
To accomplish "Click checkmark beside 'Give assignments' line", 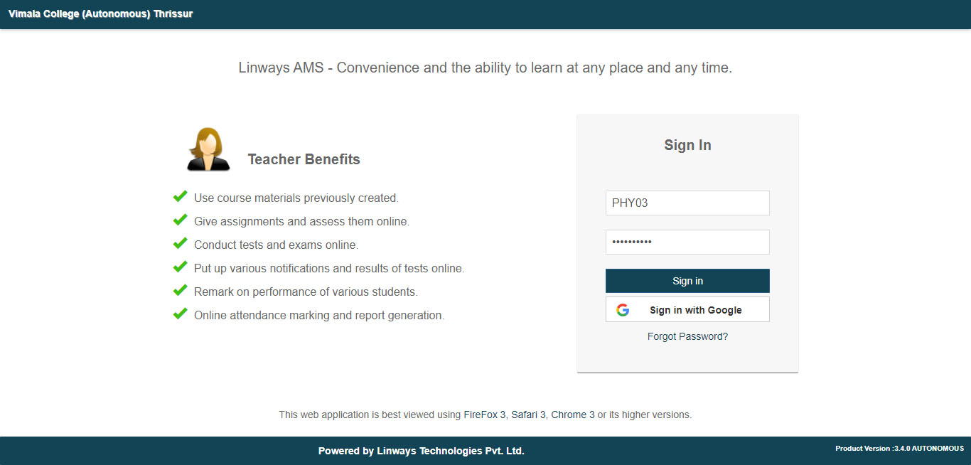I will pyautogui.click(x=180, y=220).
